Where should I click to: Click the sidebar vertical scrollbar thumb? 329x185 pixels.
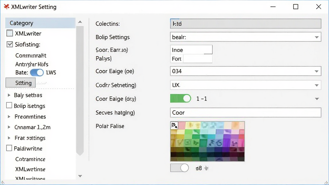click(80, 91)
